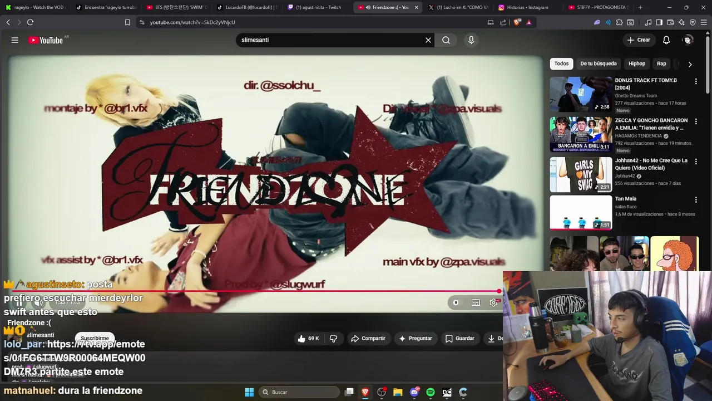
Task: Click the Preguntar button
Action: [x=416, y=338]
